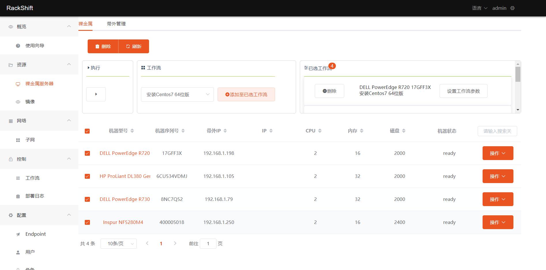Sort by out-of-band IP column

(225, 131)
